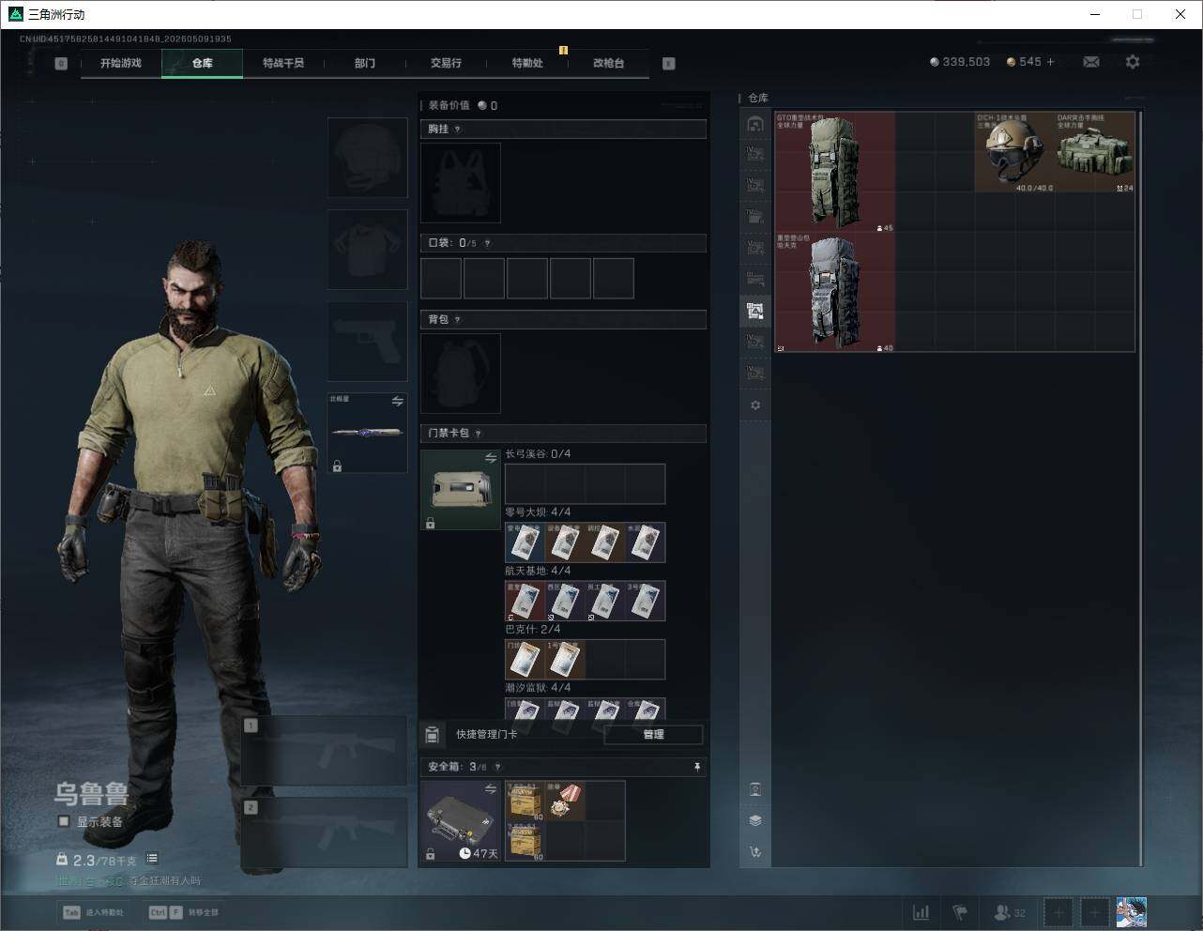Image resolution: width=1203 pixels, height=931 pixels.
Task: Click the 长弓溪谷: 0/4 label
Action: [x=538, y=454]
